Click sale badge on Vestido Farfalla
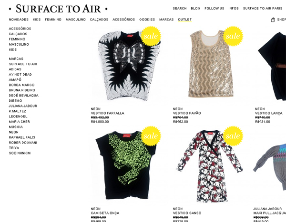 pyautogui.click(x=151, y=36)
